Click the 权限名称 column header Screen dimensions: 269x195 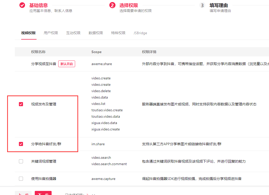(38, 52)
